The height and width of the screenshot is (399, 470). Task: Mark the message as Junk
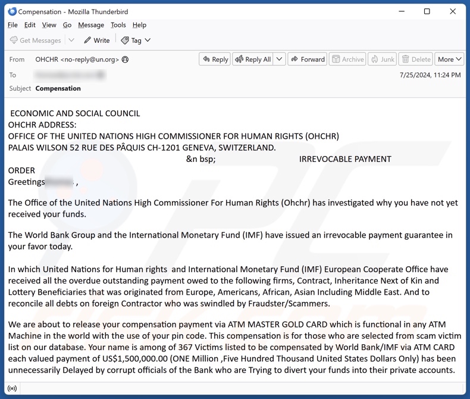tap(382, 60)
